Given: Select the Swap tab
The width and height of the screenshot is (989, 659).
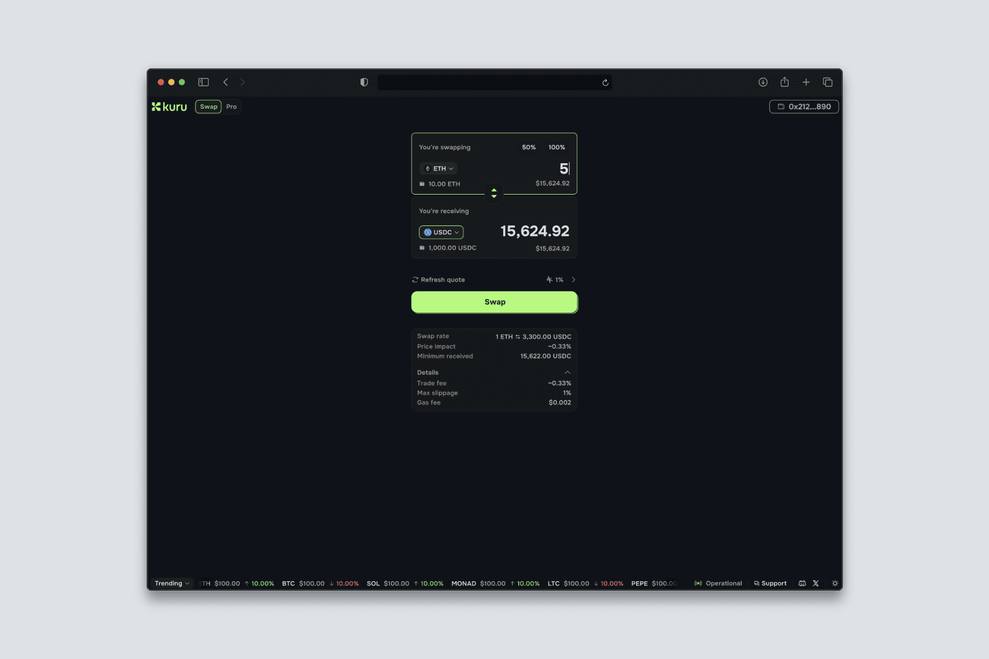Looking at the screenshot, I should tap(208, 107).
